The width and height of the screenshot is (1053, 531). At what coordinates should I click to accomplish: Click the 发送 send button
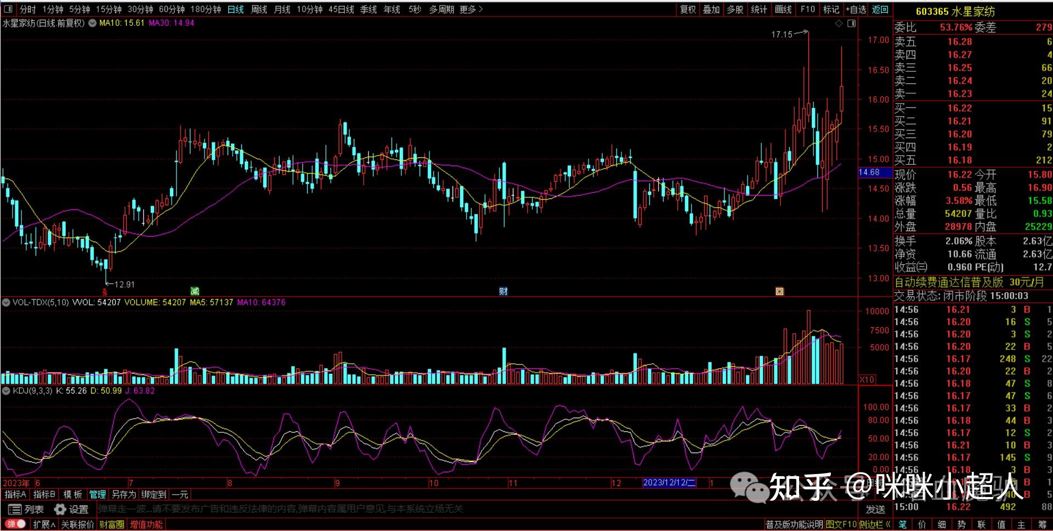point(875,509)
